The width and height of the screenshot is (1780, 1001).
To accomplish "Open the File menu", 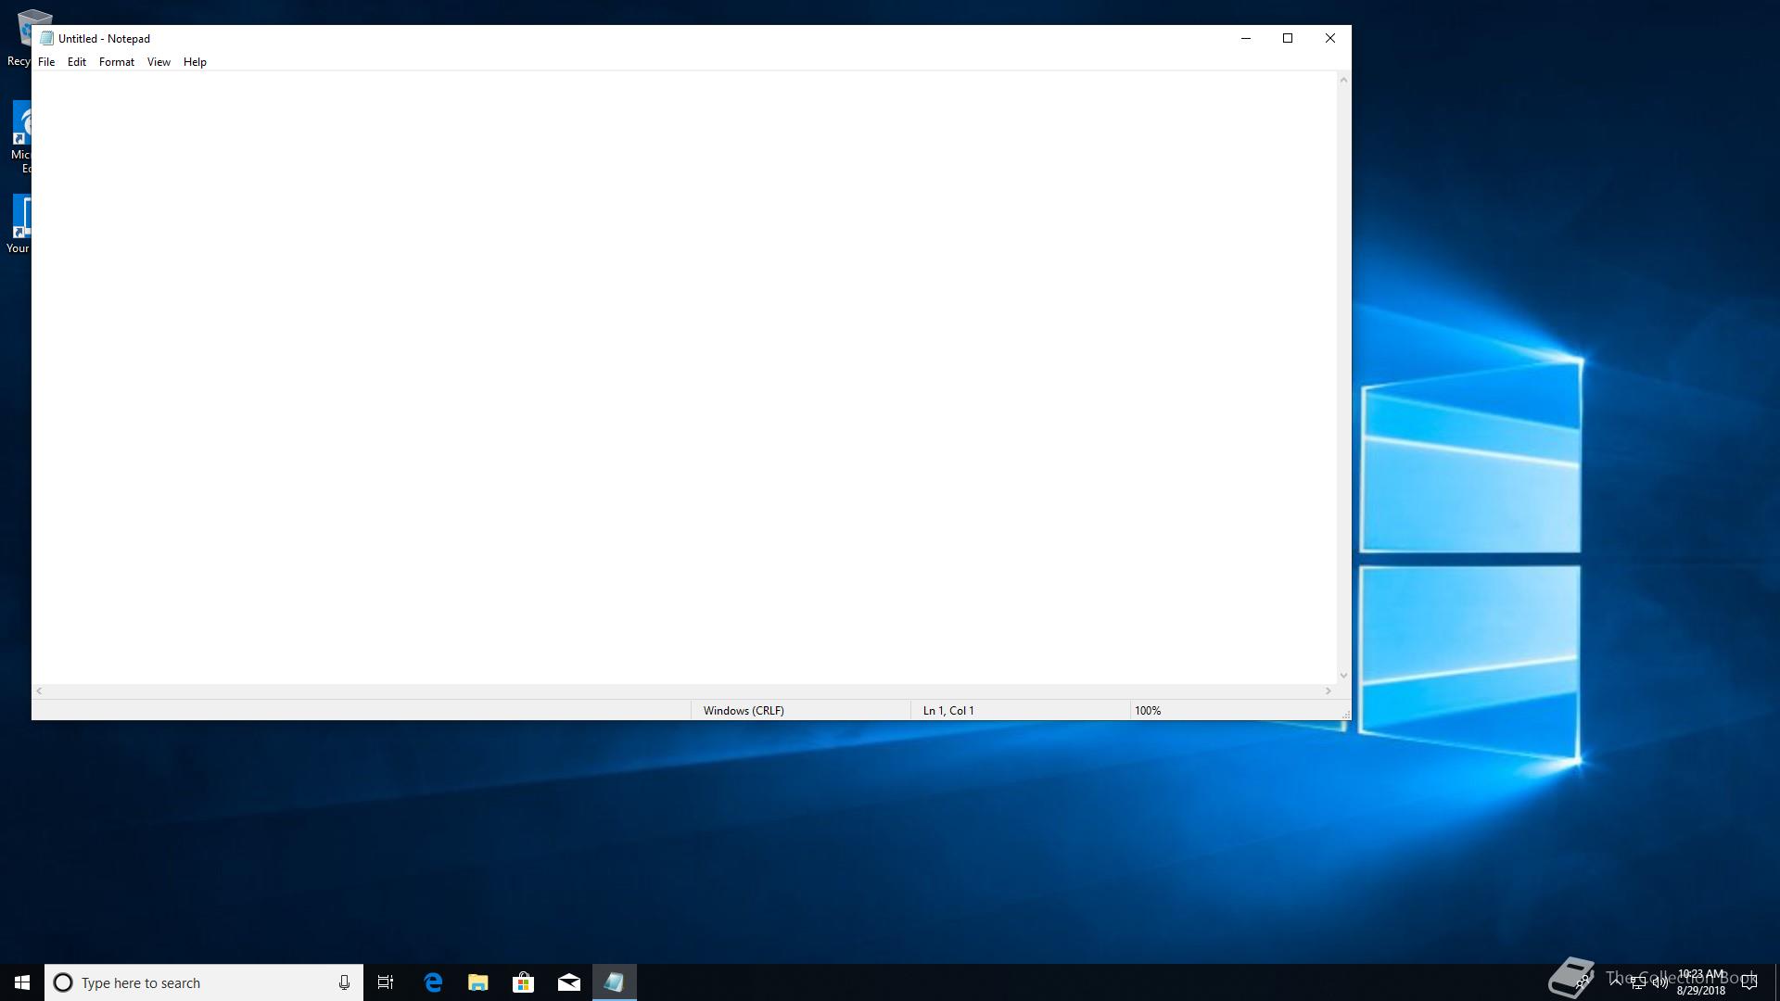I will pyautogui.click(x=46, y=62).
